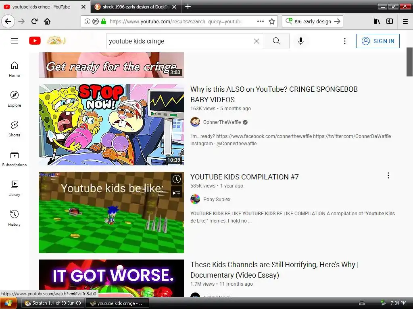
Task: Click the Windows Start button
Action: [x=8, y=303]
